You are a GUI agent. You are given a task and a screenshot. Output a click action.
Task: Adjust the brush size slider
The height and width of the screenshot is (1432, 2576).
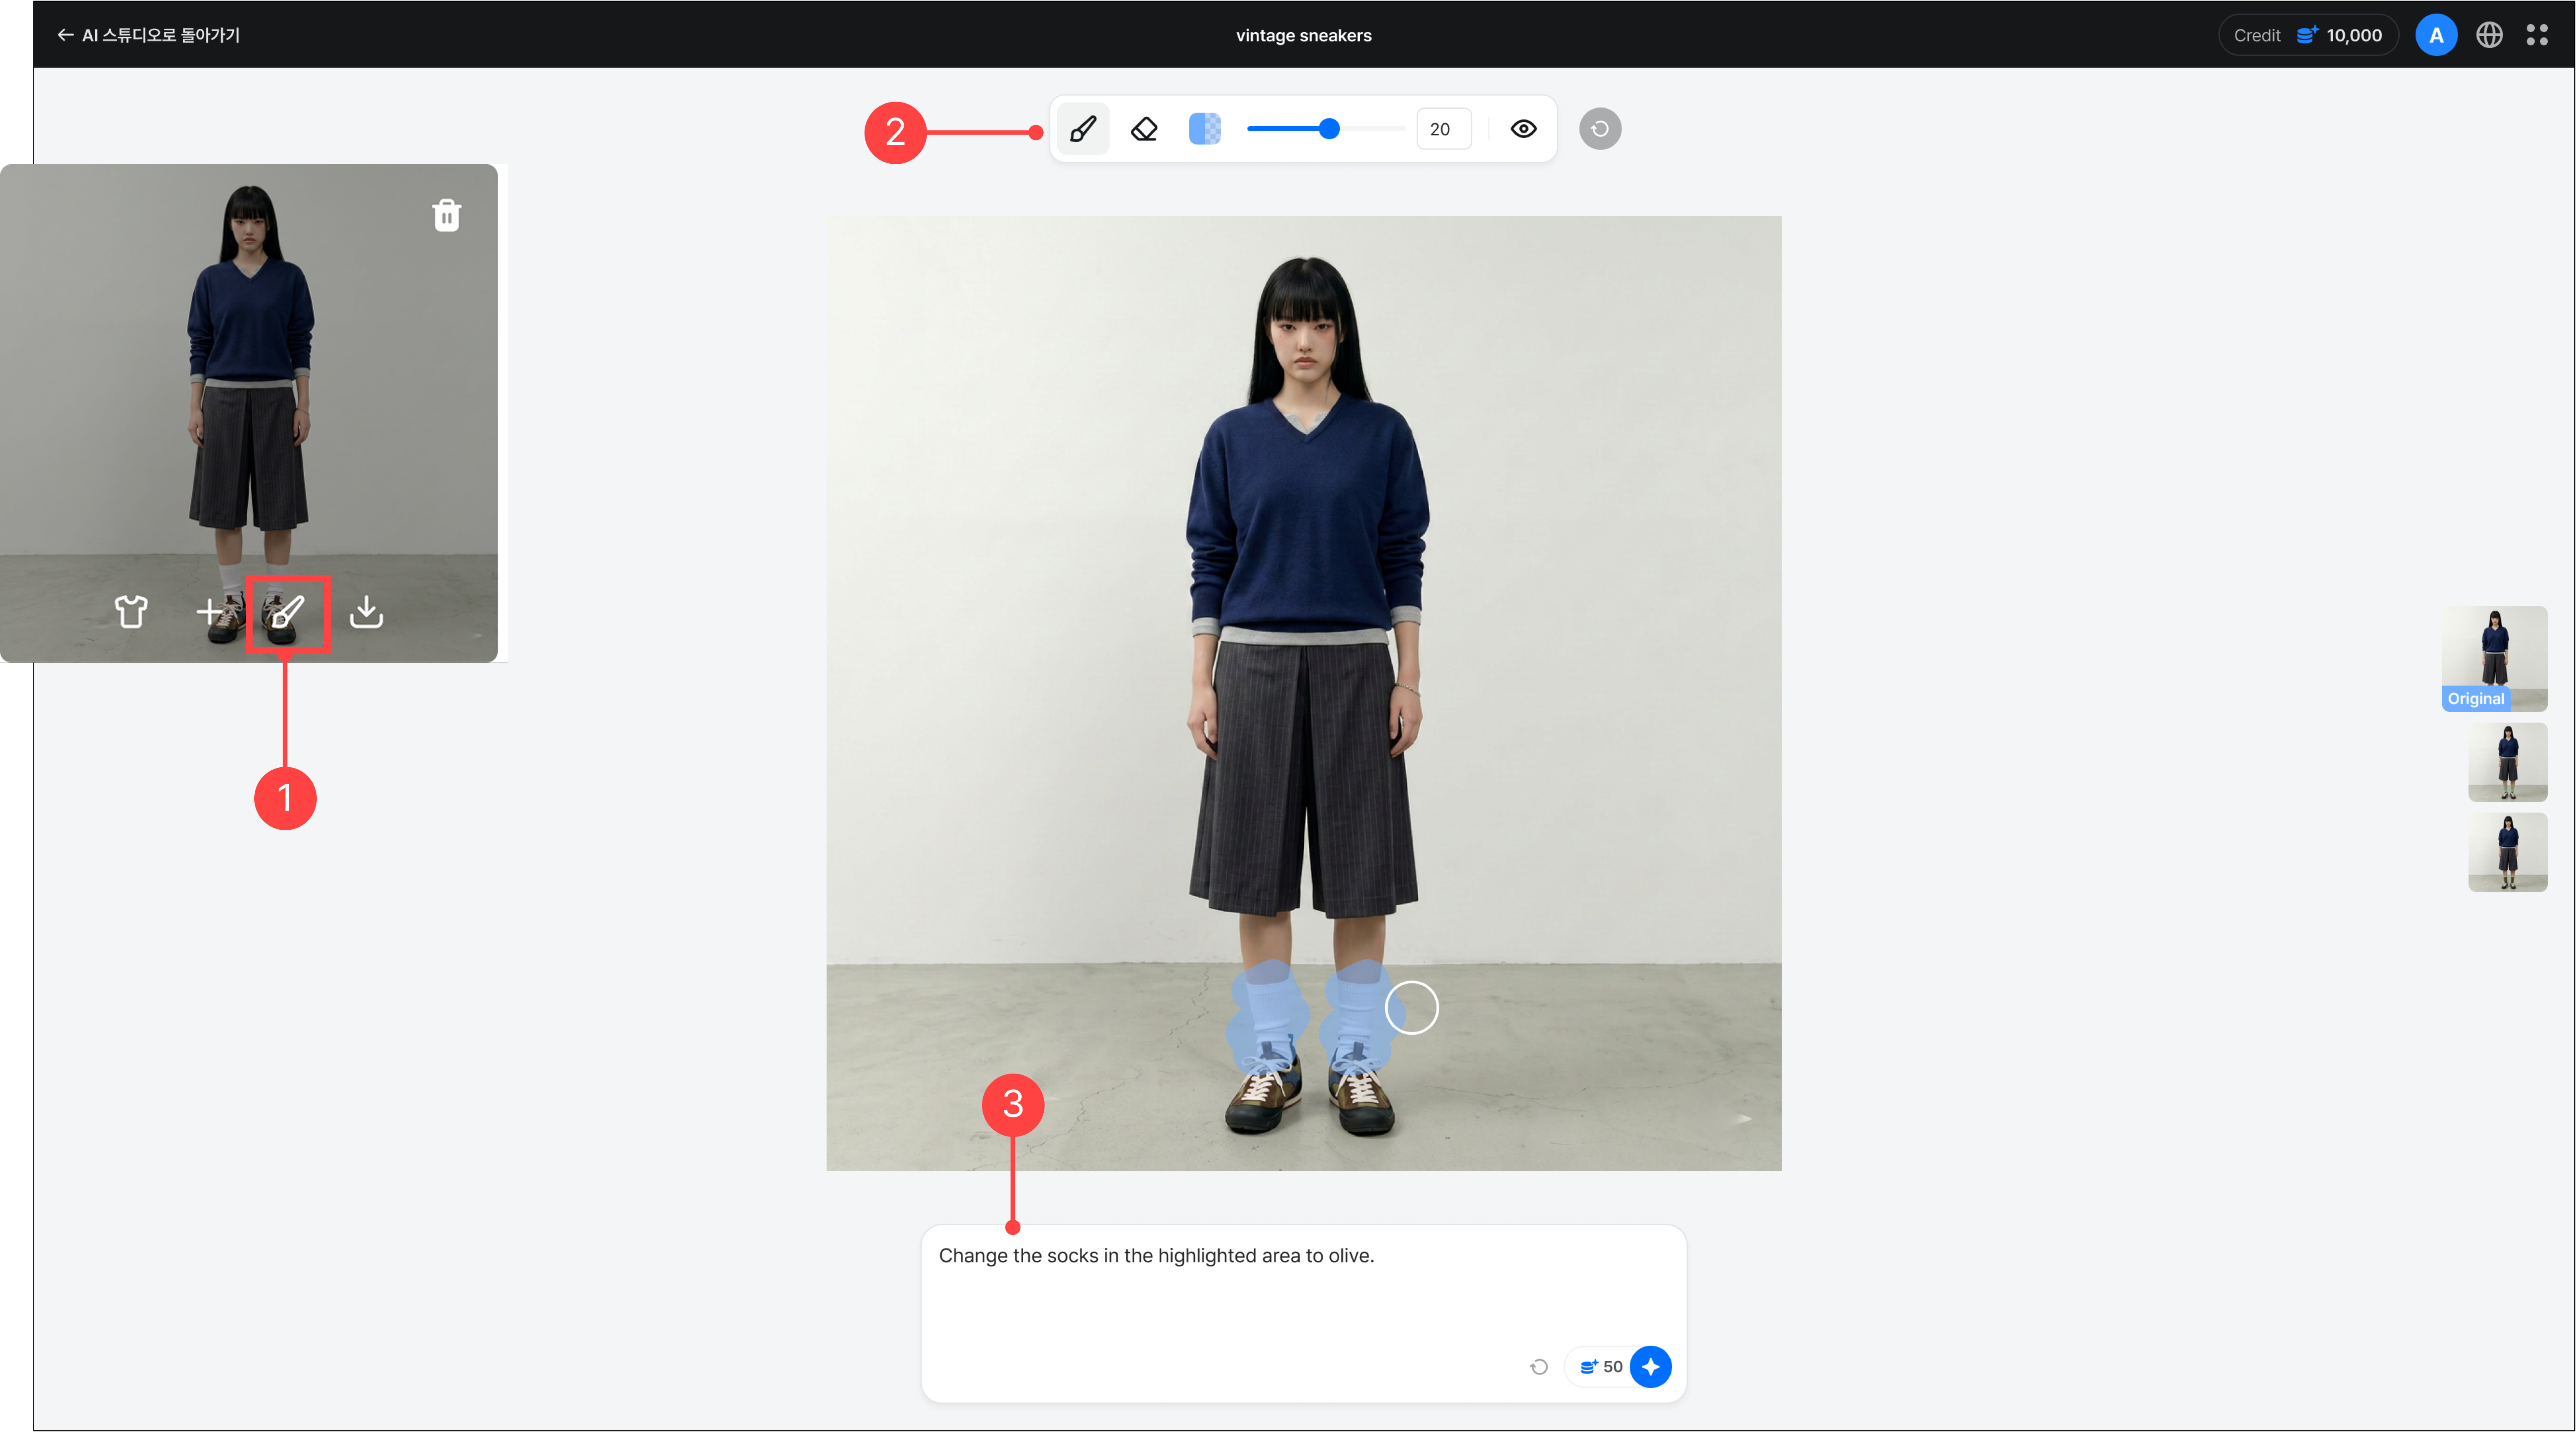pyautogui.click(x=1325, y=129)
